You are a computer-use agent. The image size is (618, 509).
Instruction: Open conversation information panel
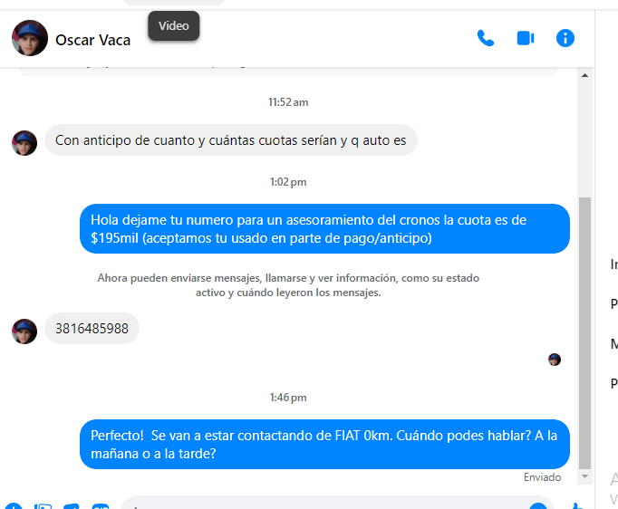[565, 38]
